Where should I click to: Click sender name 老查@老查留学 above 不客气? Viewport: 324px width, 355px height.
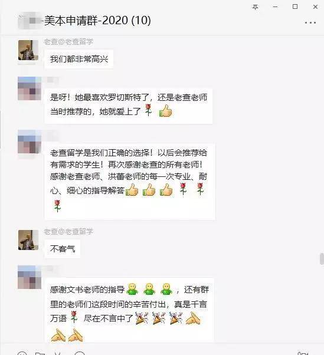point(68,232)
